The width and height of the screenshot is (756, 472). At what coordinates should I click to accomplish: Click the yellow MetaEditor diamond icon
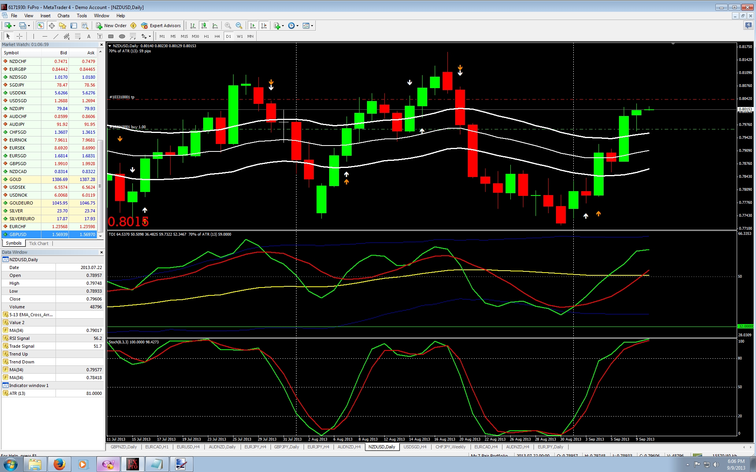click(133, 26)
